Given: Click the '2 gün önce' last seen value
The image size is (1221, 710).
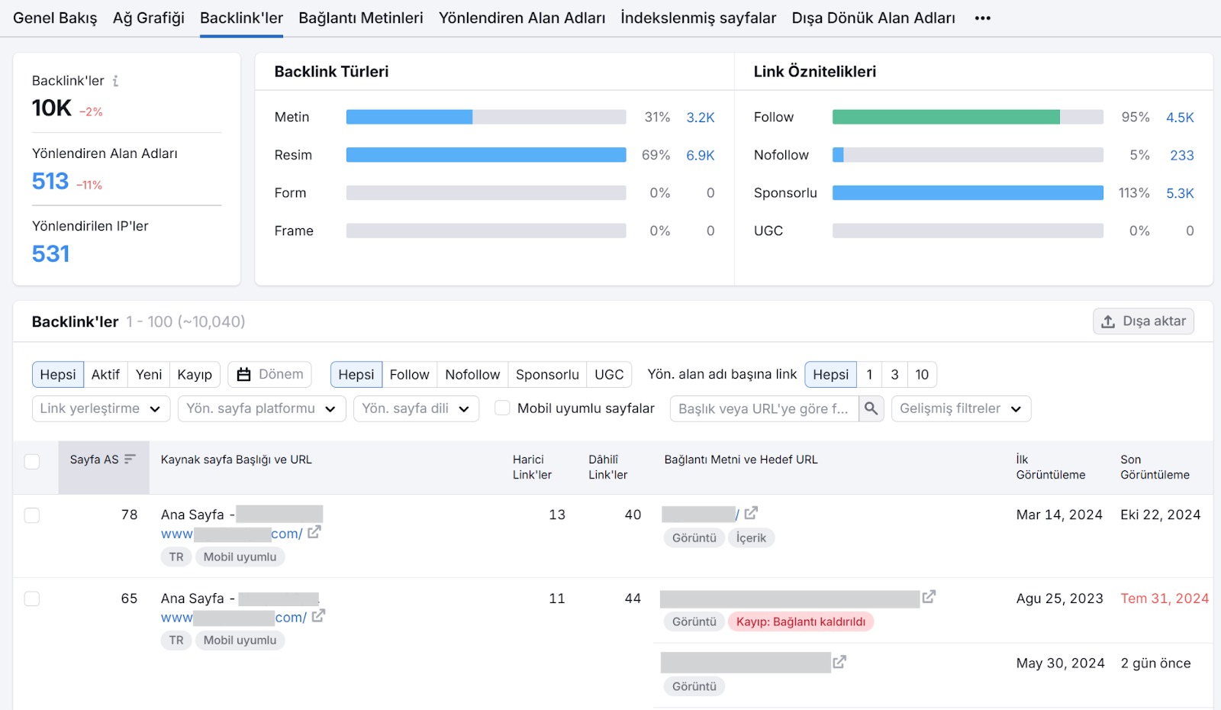Looking at the screenshot, I should click(x=1155, y=664).
